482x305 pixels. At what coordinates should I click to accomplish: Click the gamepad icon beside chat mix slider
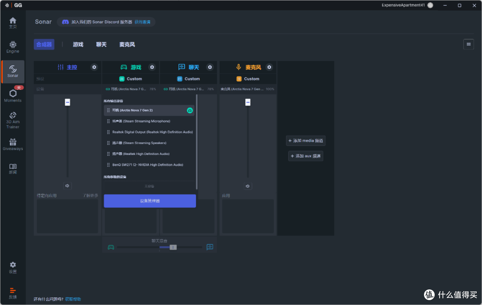(111, 247)
